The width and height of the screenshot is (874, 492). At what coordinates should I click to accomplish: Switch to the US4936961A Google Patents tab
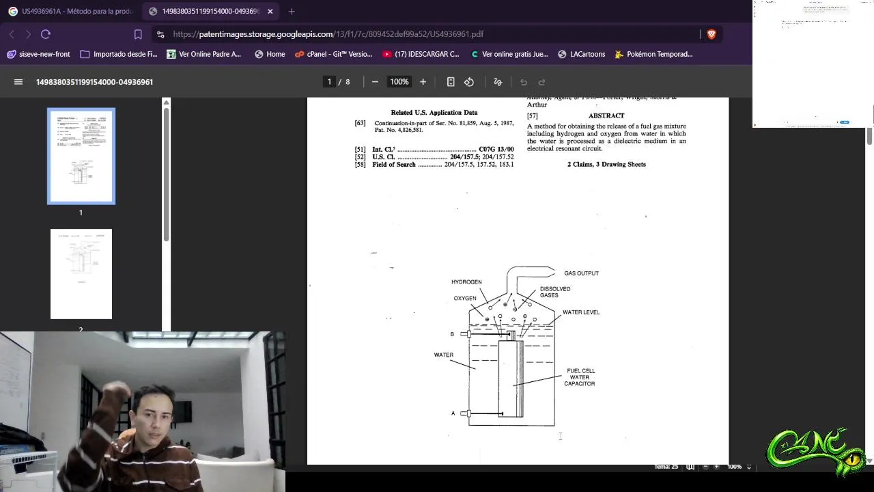(71, 11)
